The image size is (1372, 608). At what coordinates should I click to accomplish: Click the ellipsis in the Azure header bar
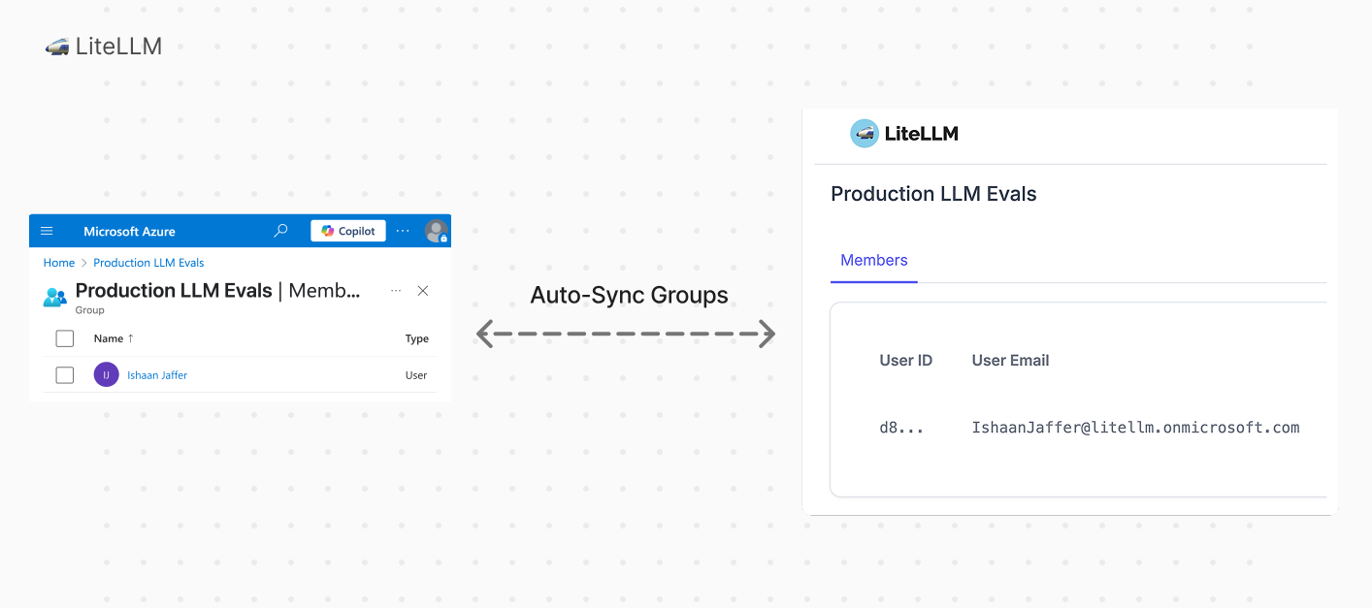pos(403,231)
